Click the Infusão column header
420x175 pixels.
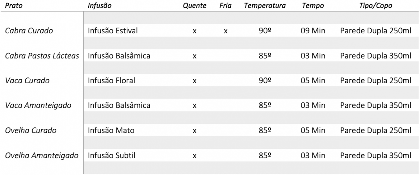pyautogui.click(x=100, y=6)
